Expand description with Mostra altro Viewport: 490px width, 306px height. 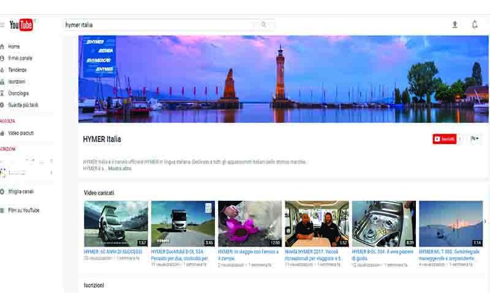point(119,168)
